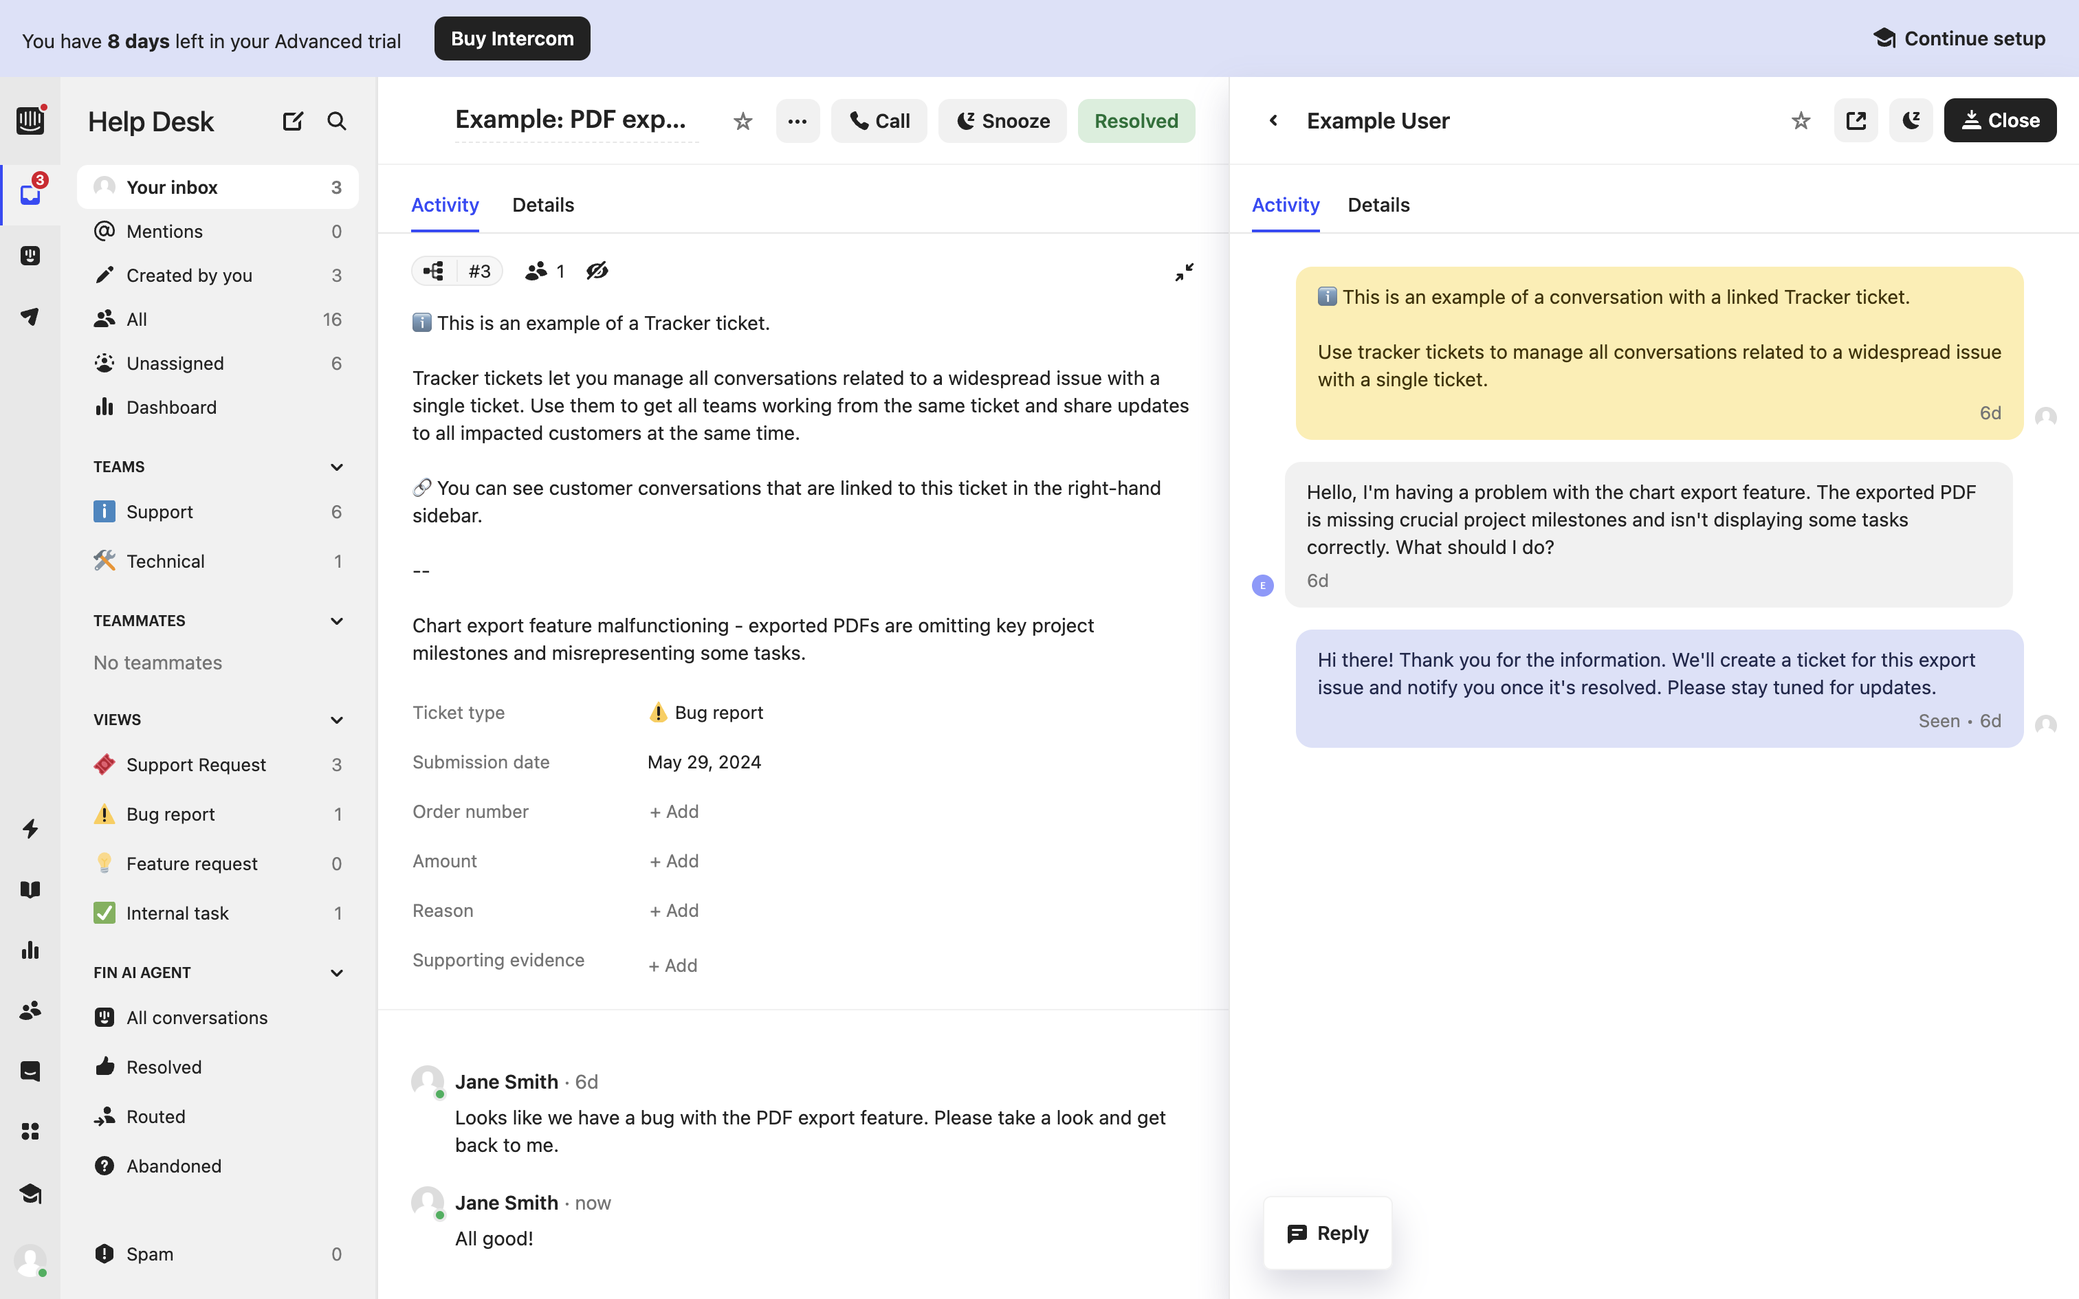This screenshot has height=1299, width=2079.
Task: Open your profile avatar in sidebar
Action: (x=30, y=1261)
